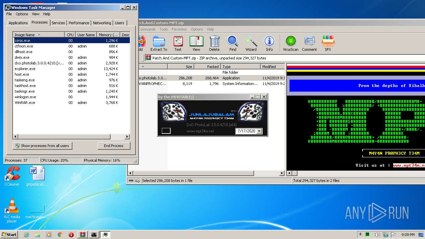Sort processes by User Name column
This screenshot has height=239, width=425.
pyautogui.click(x=86, y=35)
